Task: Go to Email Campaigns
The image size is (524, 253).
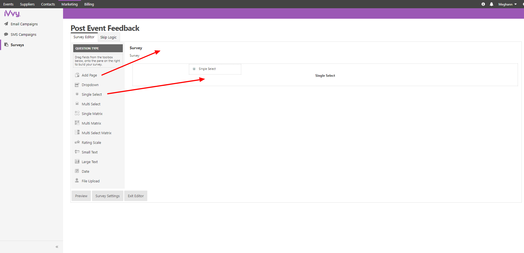Action: coord(24,24)
